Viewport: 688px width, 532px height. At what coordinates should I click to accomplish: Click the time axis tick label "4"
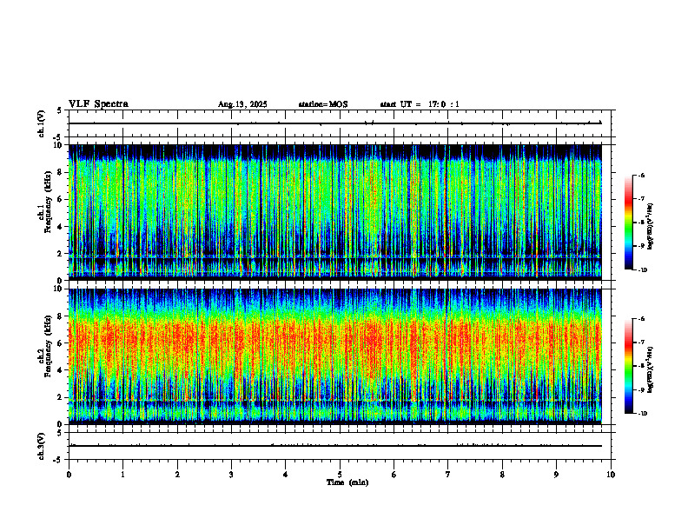[286, 475]
